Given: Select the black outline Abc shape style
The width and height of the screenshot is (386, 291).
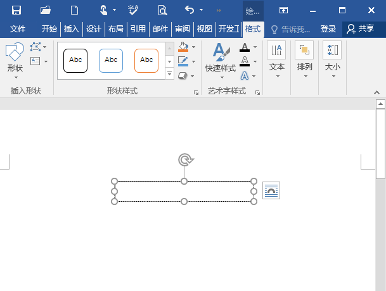Looking at the screenshot, I should [75, 60].
